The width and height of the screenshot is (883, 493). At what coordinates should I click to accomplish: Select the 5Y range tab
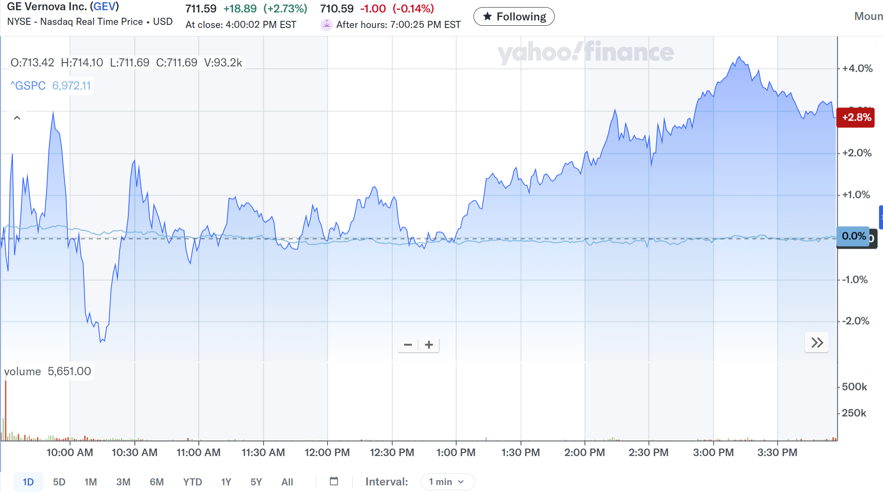click(256, 482)
